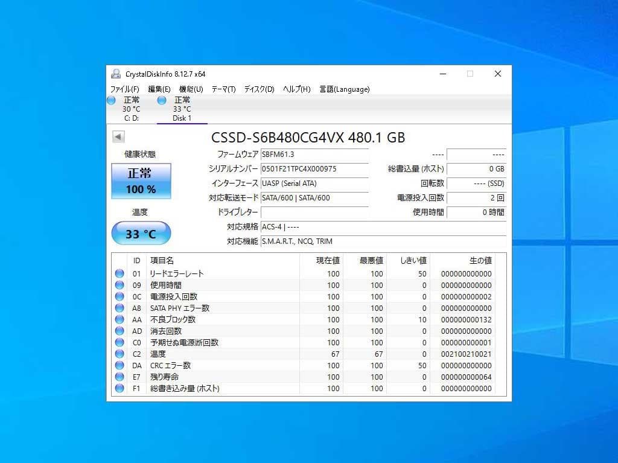Viewport: 618px width, 463px height.
Task: Open the ヘルプ menu
Action: tap(295, 89)
